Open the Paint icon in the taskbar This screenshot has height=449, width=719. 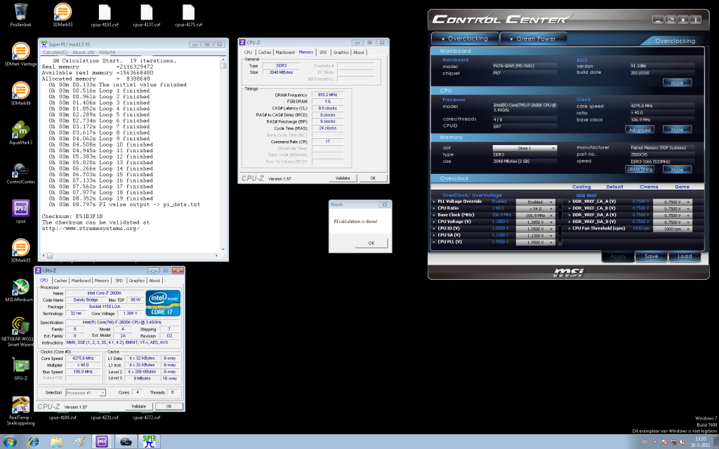point(80,442)
